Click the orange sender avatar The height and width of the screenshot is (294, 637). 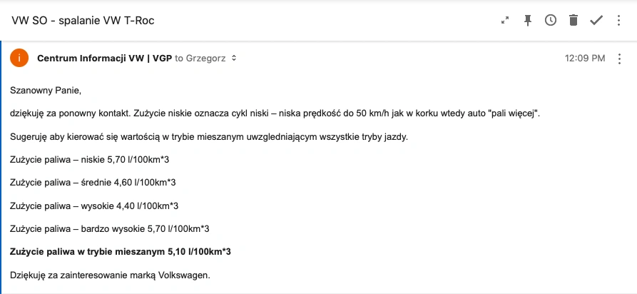coord(19,58)
